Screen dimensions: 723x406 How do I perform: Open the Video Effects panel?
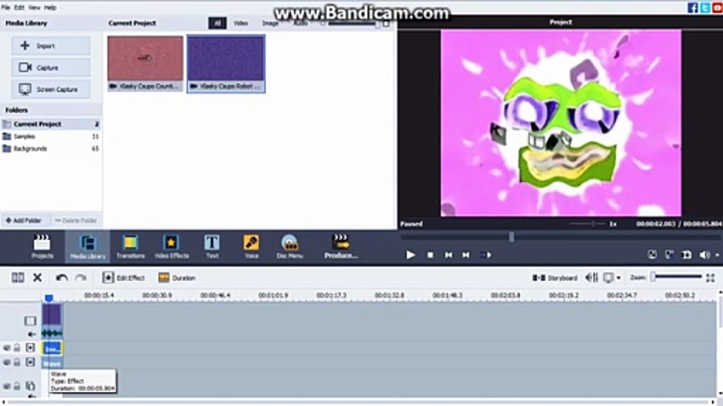pyautogui.click(x=171, y=247)
